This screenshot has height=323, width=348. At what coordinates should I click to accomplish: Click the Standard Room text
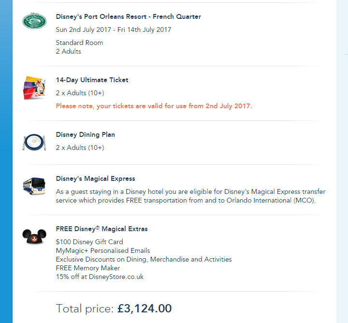coord(79,43)
